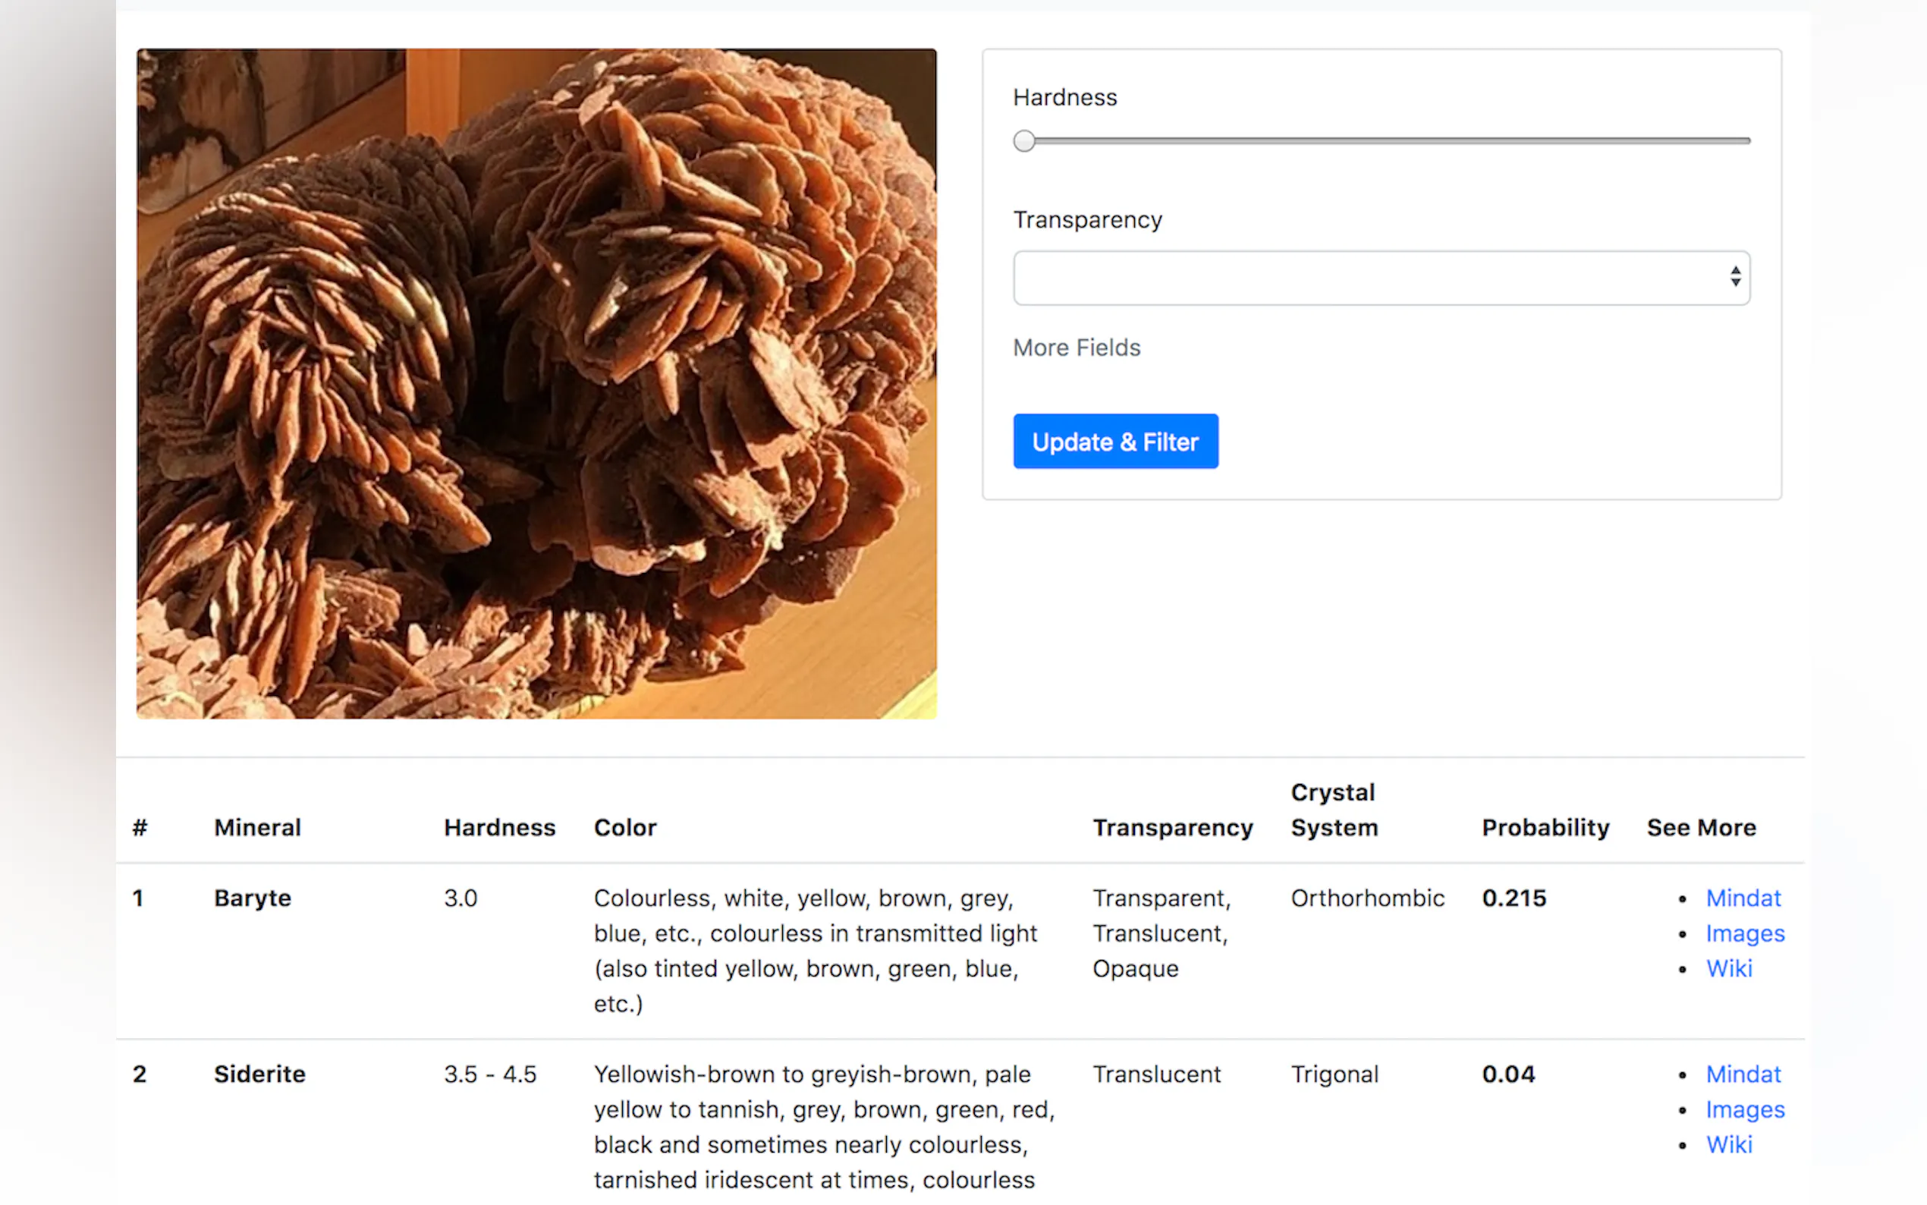This screenshot has width=1927, height=1205.
Task: Open the Images link for Baryte
Action: 1745,933
